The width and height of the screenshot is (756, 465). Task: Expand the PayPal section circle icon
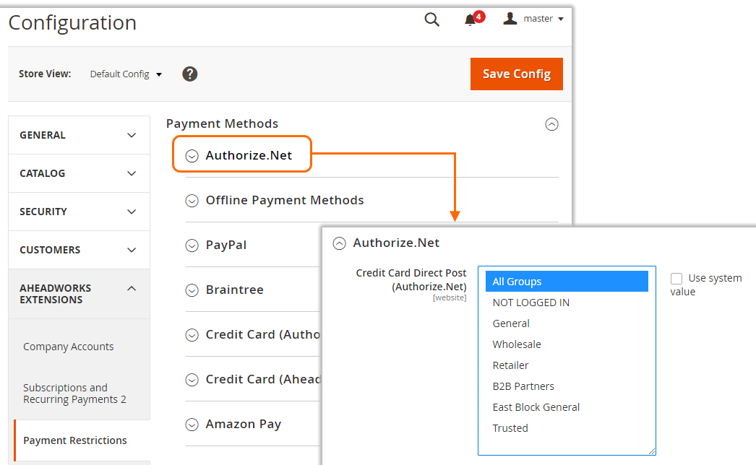point(192,245)
